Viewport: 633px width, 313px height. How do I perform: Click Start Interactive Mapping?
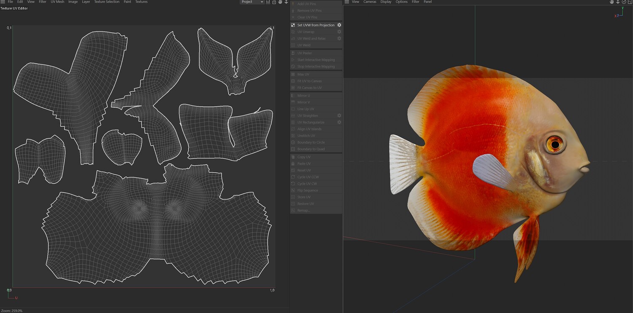pyautogui.click(x=316, y=60)
